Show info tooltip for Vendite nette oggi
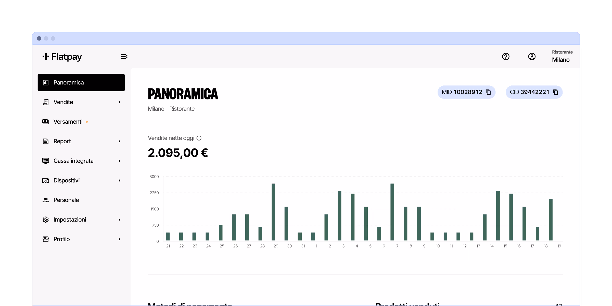The height and width of the screenshot is (306, 612). (x=199, y=138)
